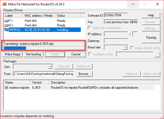Image resolution: width=164 pixels, height=119 pixels.
Task: Click the Installing status text
Action: click(63, 30)
